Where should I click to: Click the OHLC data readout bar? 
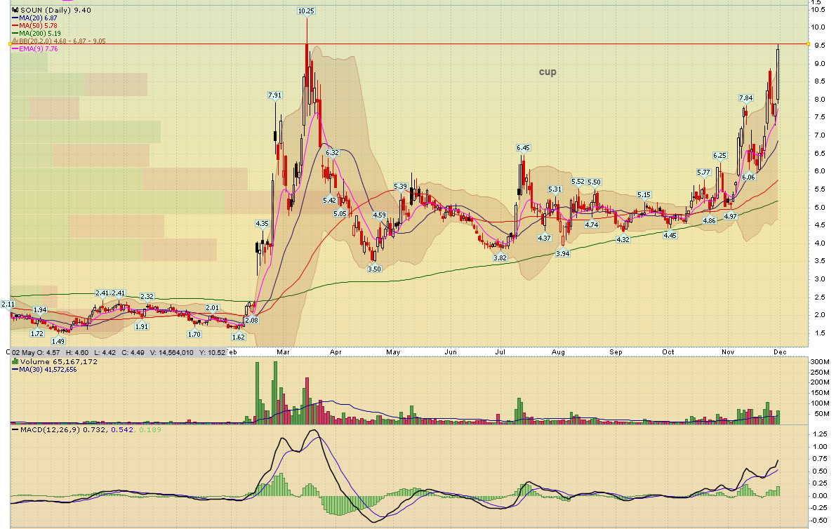tap(119, 352)
